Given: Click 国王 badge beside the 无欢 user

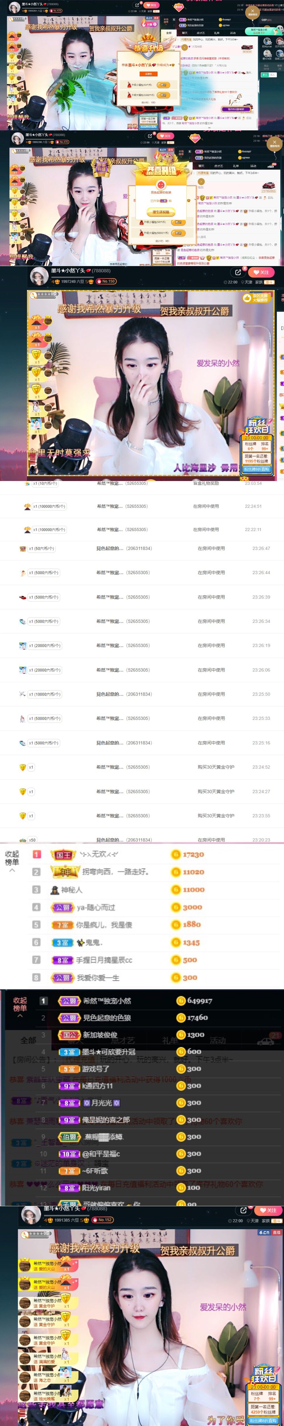Looking at the screenshot, I should [x=63, y=855].
